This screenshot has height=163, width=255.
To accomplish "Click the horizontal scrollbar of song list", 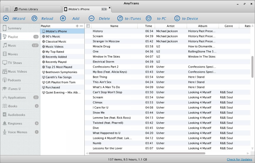I will coord(146,153).
